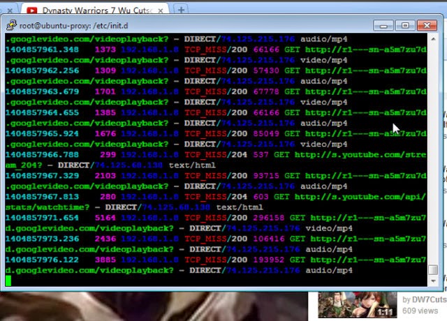Screen dimensions: 447x321
Task: Click the http://s.youtube.com/api/ URL text
Action: pos(360,197)
